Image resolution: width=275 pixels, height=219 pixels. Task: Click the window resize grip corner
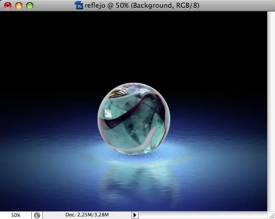tap(271, 215)
